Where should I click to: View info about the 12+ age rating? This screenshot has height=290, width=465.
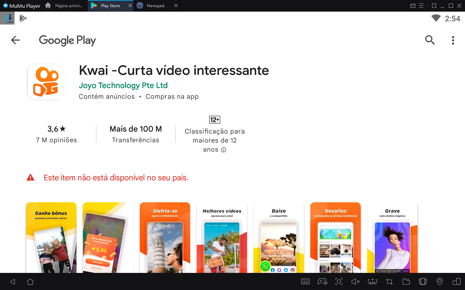(223, 150)
